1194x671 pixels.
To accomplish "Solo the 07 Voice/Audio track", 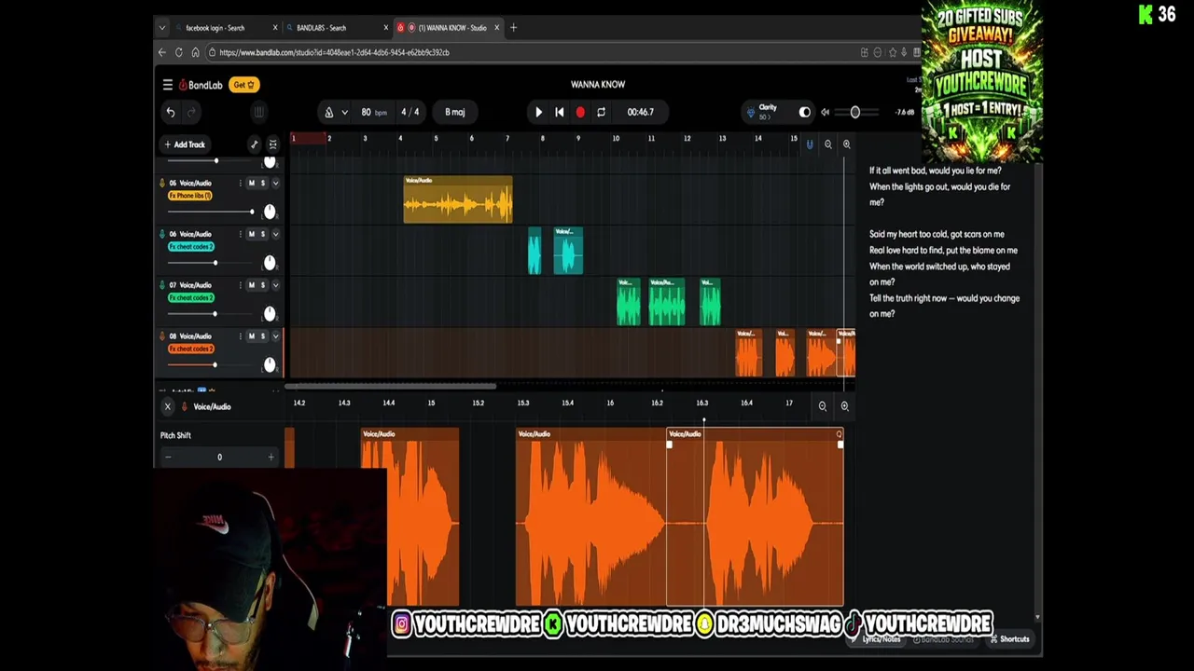I will click(x=263, y=285).
